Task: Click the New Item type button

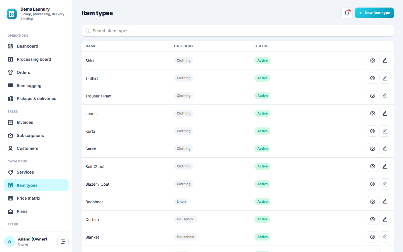Action: pyautogui.click(x=374, y=13)
